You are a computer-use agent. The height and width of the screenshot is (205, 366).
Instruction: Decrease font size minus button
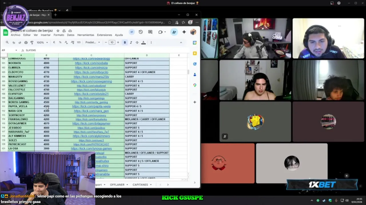[x=106, y=42]
